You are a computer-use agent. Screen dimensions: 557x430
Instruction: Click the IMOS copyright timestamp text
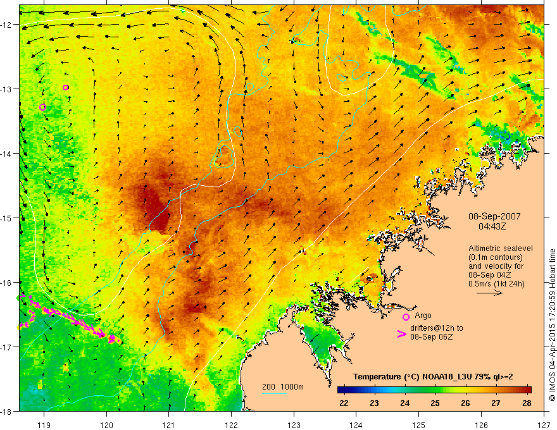tap(552, 325)
